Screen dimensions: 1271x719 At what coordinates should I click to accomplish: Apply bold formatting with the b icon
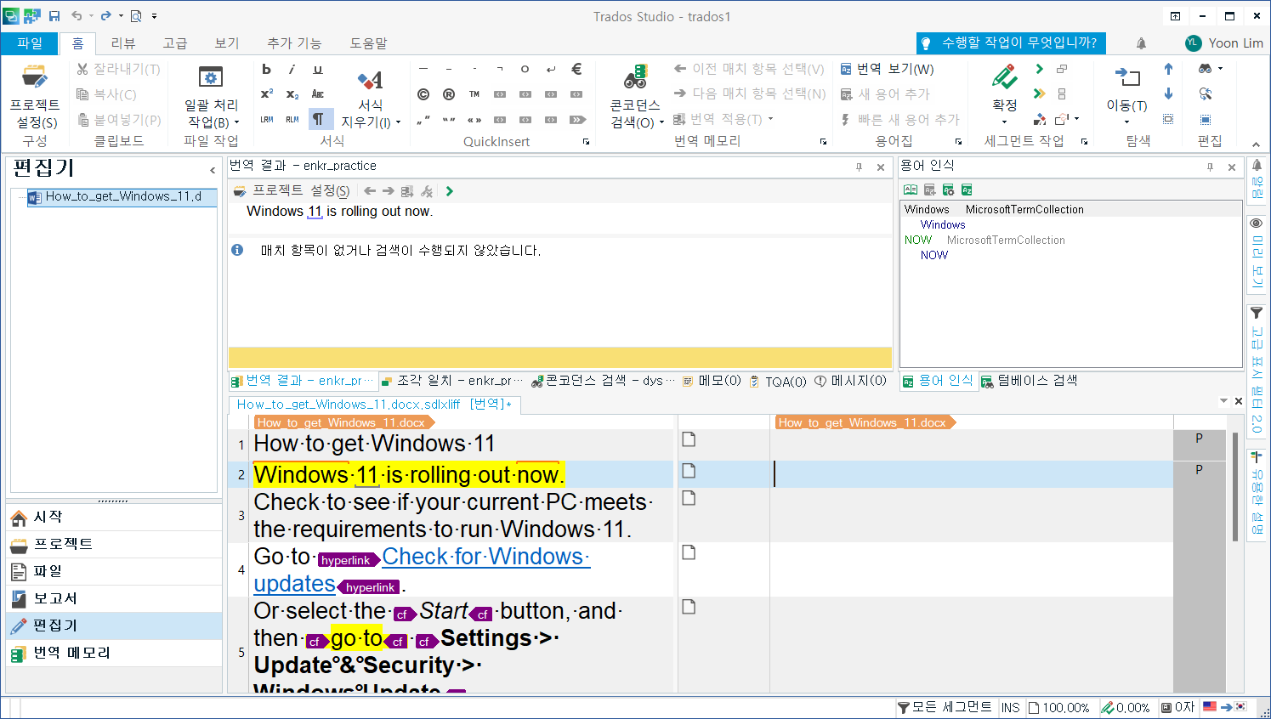pos(267,70)
